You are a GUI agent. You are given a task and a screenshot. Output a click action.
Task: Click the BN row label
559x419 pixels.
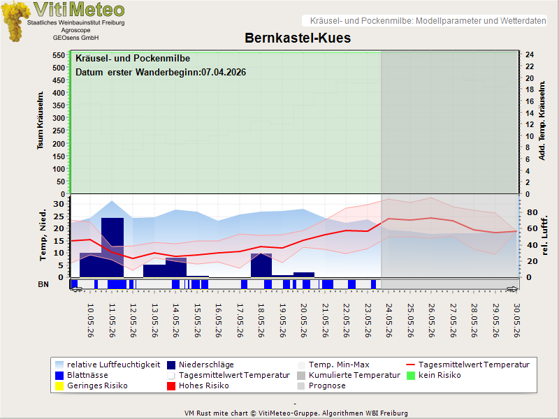pyautogui.click(x=43, y=284)
